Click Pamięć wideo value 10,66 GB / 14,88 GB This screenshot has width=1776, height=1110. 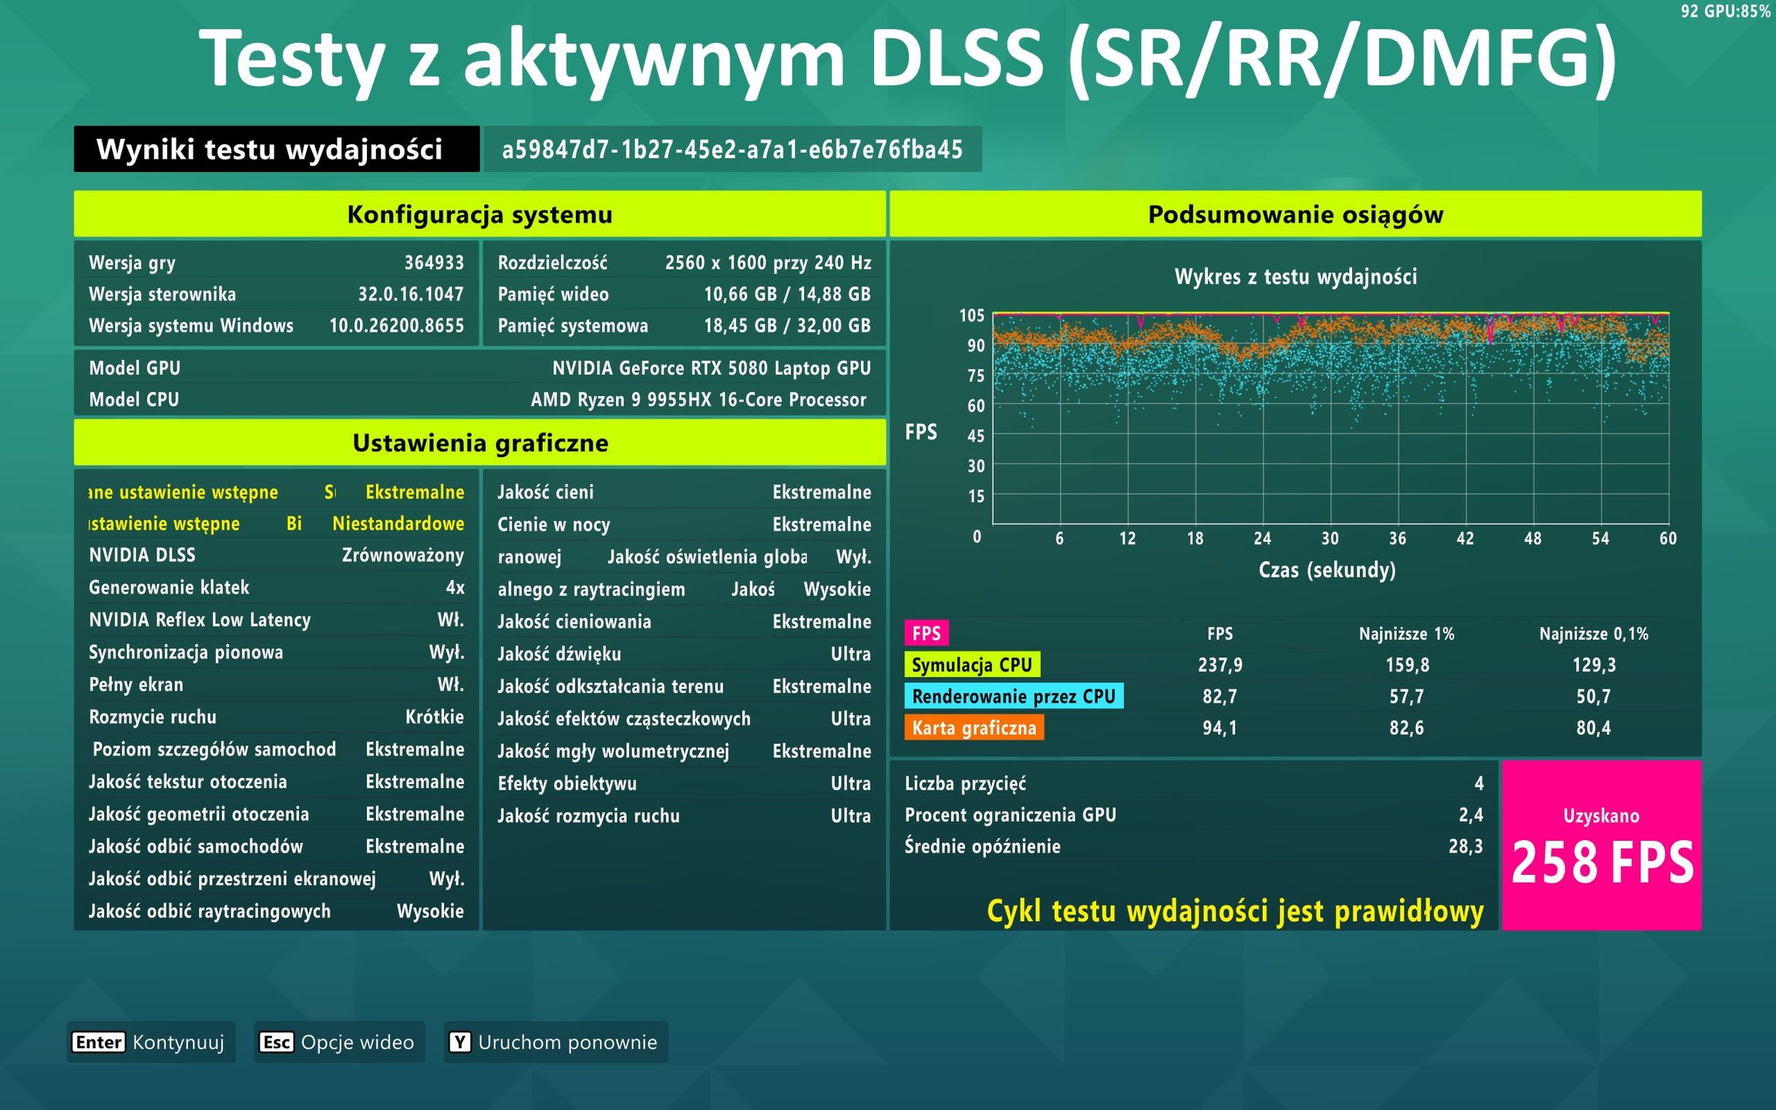(x=787, y=294)
